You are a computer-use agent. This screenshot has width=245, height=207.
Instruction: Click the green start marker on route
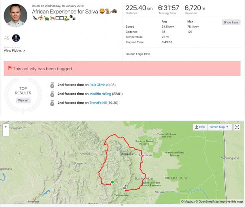point(112,182)
